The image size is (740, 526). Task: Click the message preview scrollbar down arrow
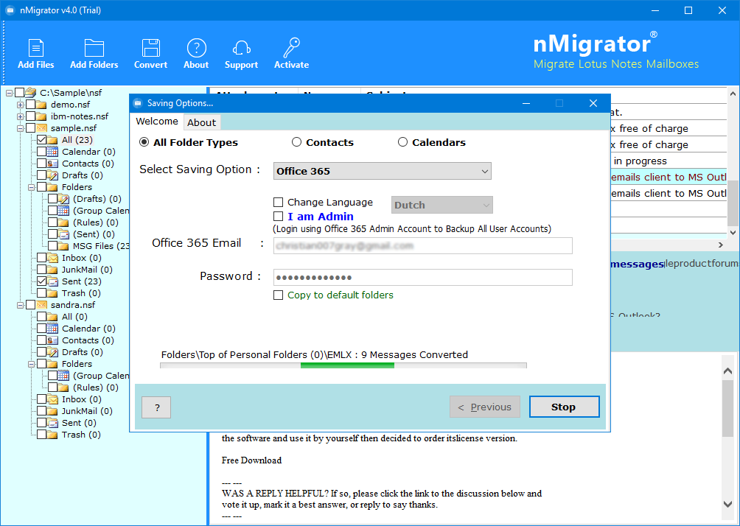727,504
